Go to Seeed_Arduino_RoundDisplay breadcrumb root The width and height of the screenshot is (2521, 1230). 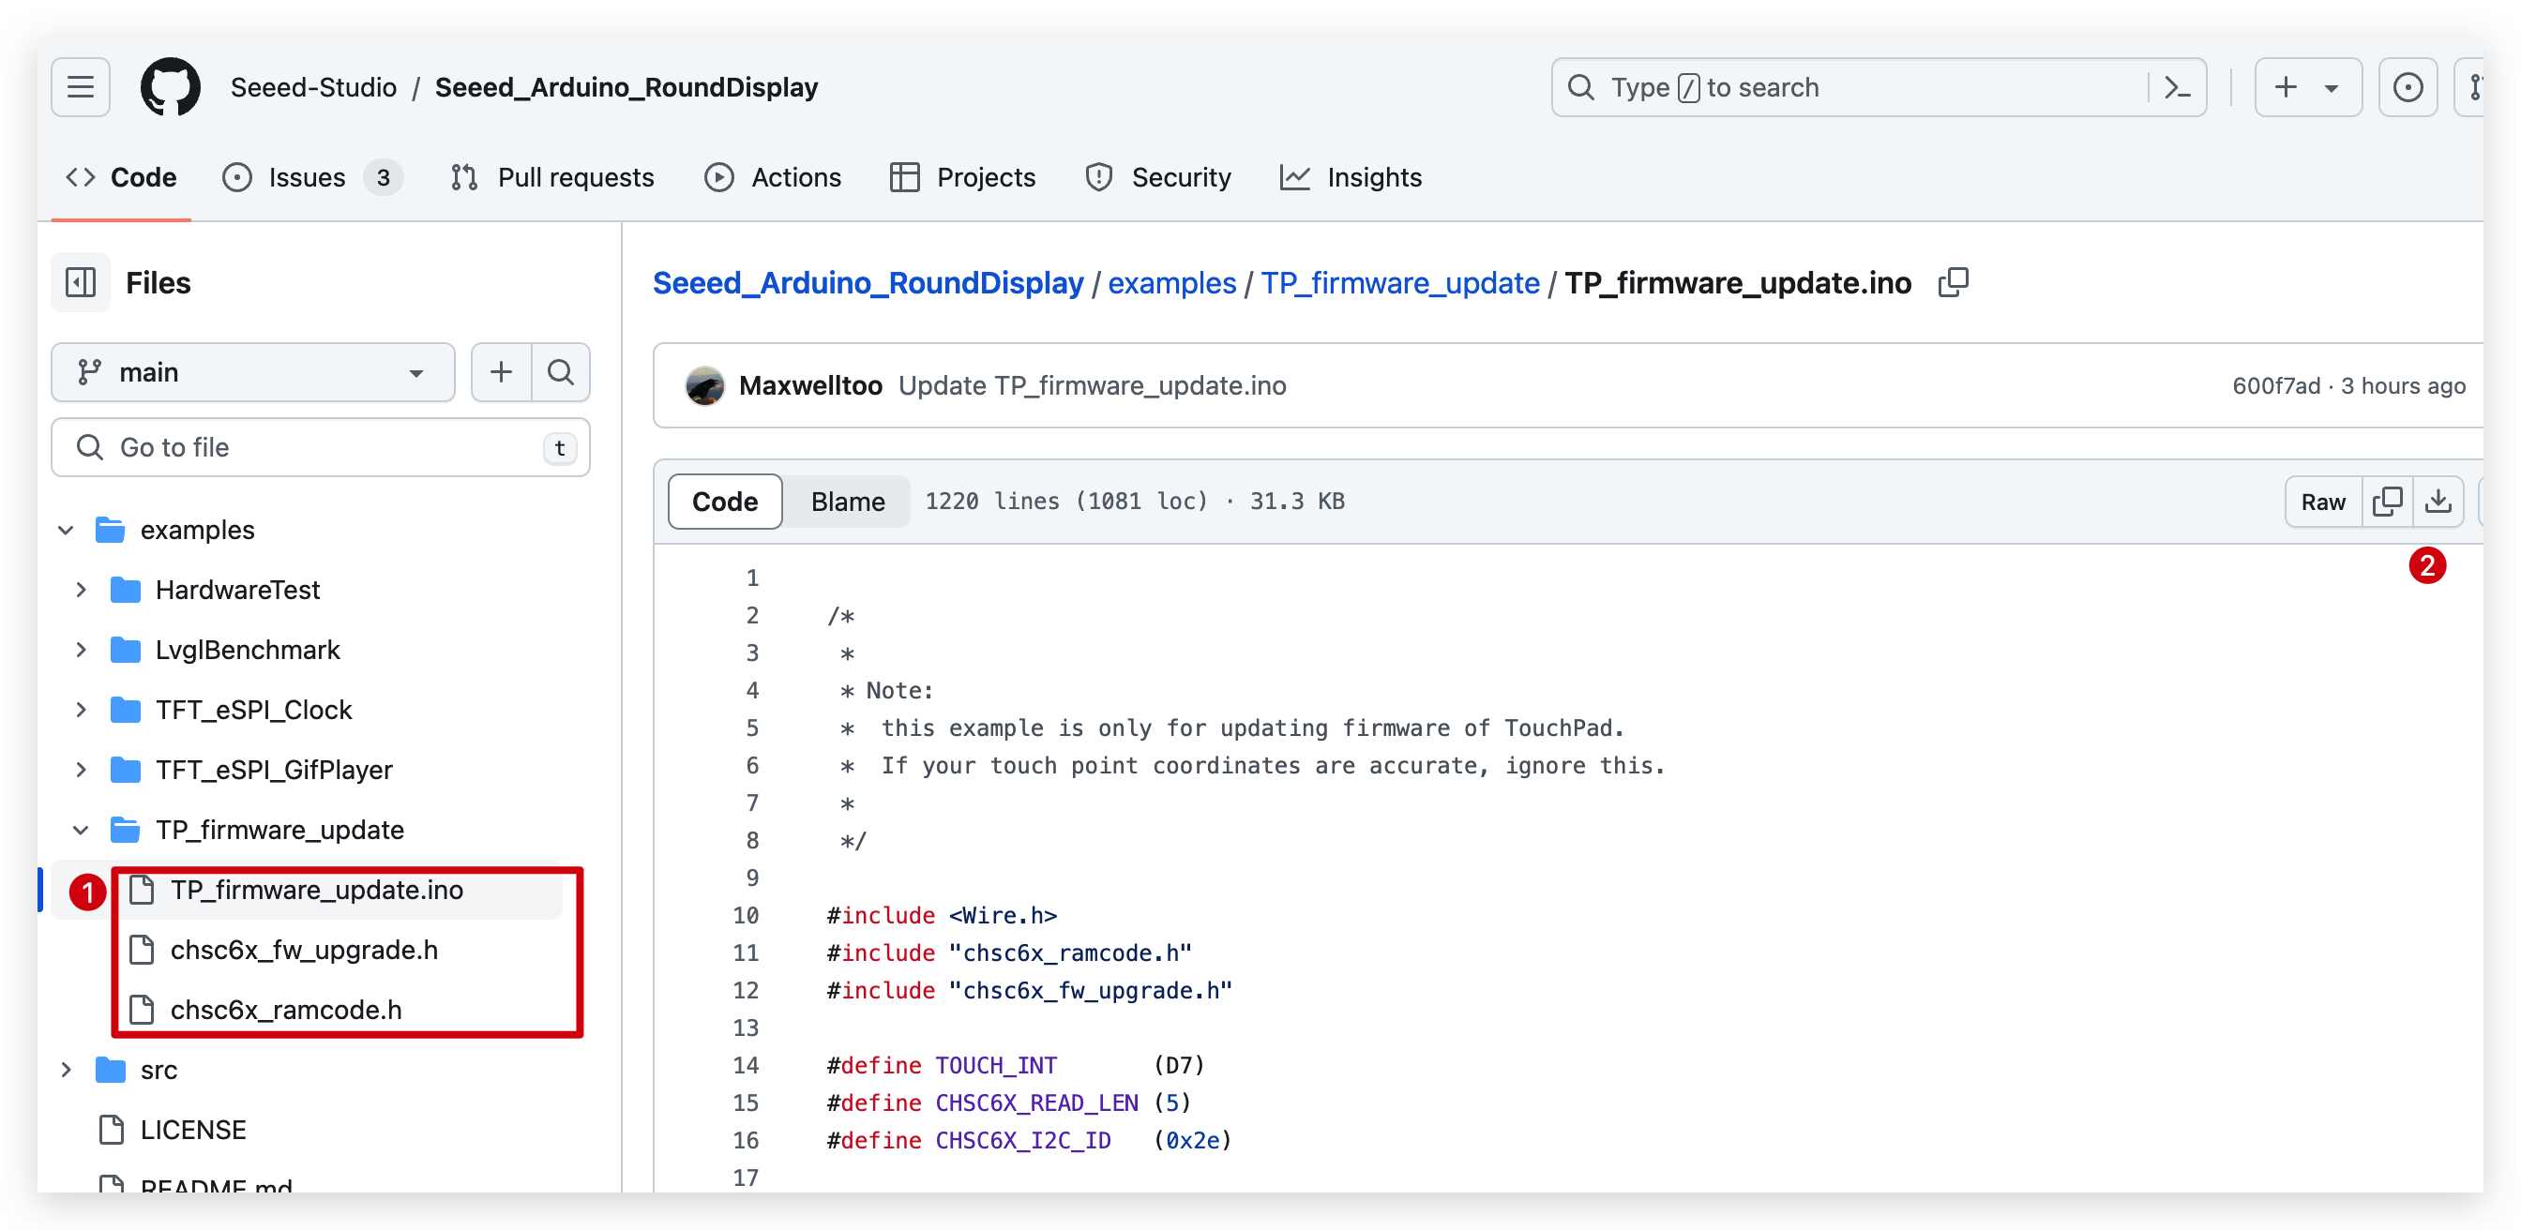click(x=868, y=283)
